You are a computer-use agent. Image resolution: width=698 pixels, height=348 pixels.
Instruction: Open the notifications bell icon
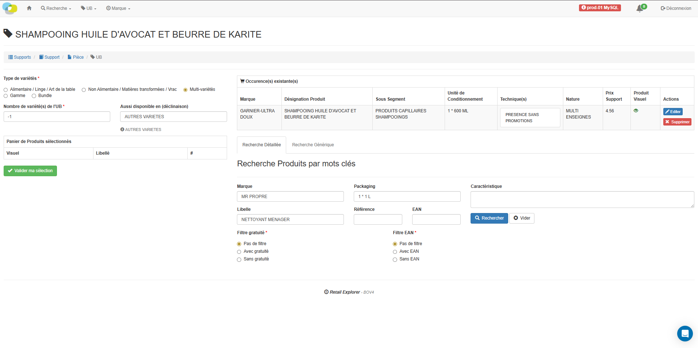640,8
